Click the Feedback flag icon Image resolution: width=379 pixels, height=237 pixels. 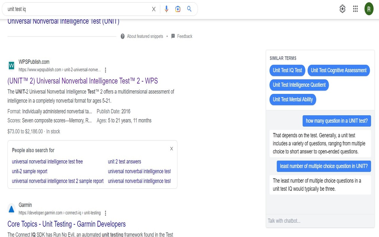coord(173,36)
